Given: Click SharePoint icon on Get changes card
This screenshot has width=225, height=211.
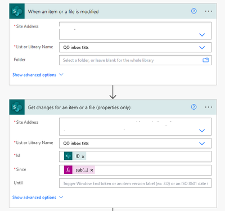Looking at the screenshot, I should (x=17, y=107).
